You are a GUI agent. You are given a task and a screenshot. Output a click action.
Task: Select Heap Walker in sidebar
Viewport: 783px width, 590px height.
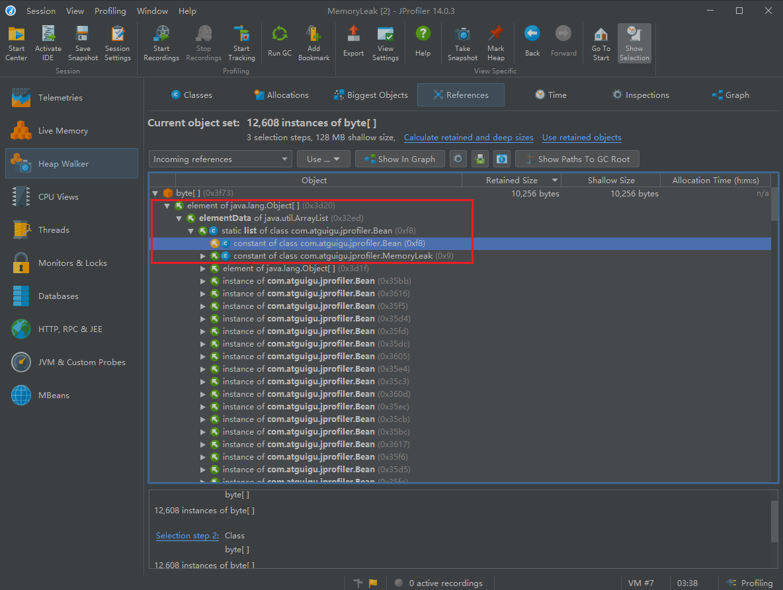pyautogui.click(x=72, y=164)
